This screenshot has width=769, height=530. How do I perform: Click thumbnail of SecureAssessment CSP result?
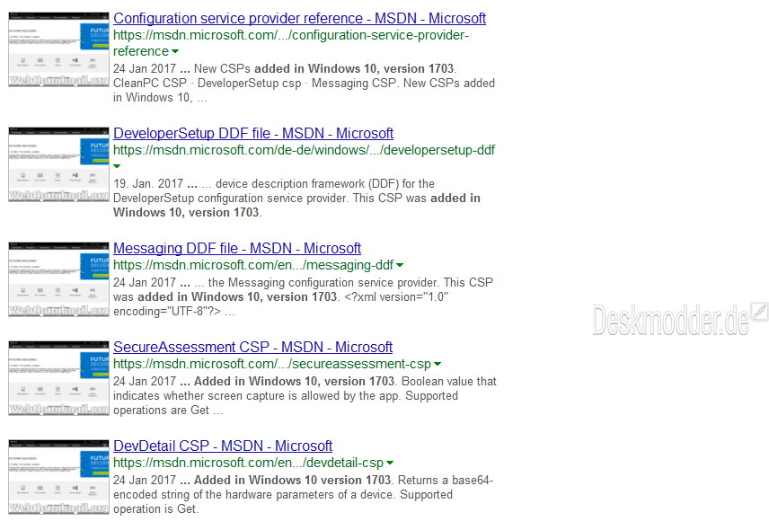[x=58, y=378]
